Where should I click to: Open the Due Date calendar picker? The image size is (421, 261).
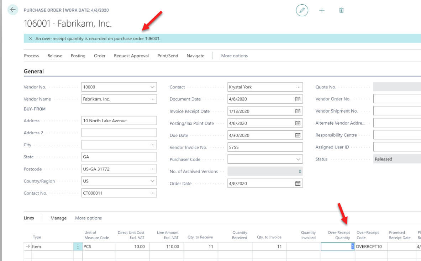tap(298, 135)
